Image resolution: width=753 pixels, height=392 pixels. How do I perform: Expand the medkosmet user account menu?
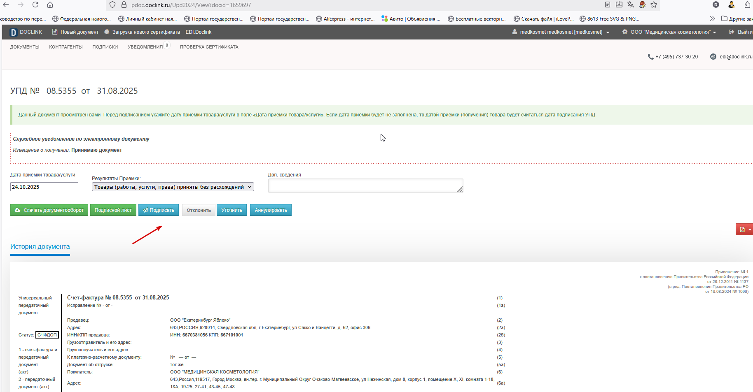pos(561,32)
